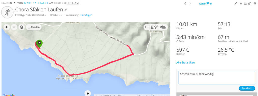The image size is (258, 96).
Task: Toggle the privacy lock icon
Action: (x=250, y=3)
